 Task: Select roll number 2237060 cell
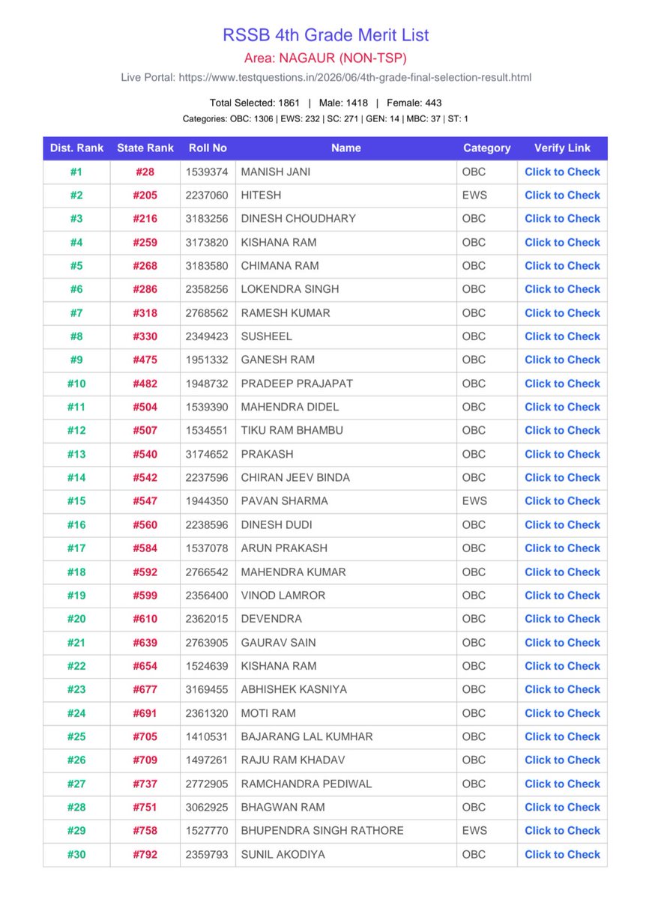208,195
